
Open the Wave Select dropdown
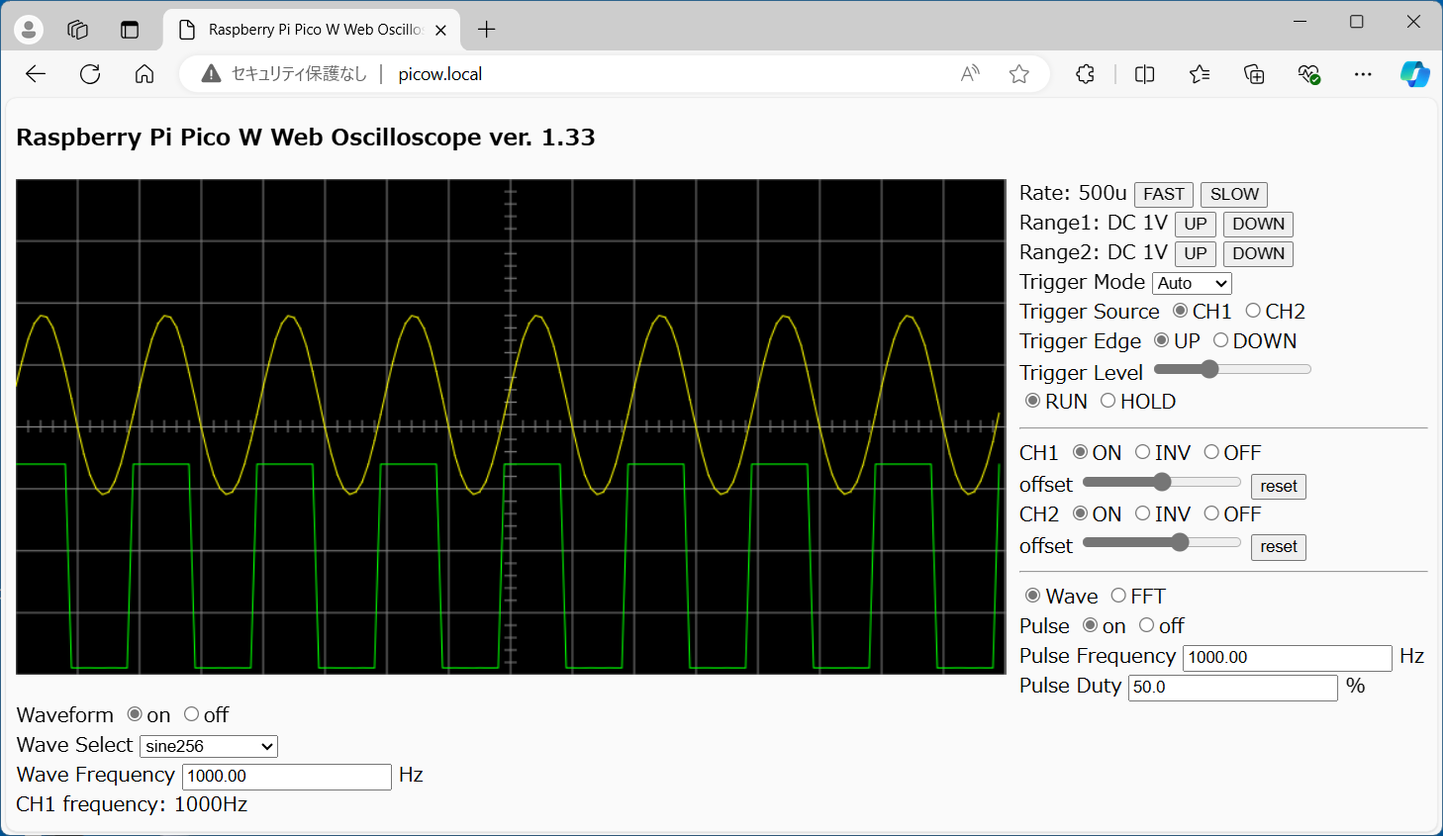point(209,747)
